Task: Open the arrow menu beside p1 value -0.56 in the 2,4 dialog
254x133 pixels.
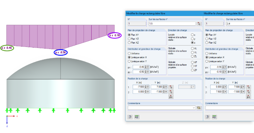Action: coord(226,67)
